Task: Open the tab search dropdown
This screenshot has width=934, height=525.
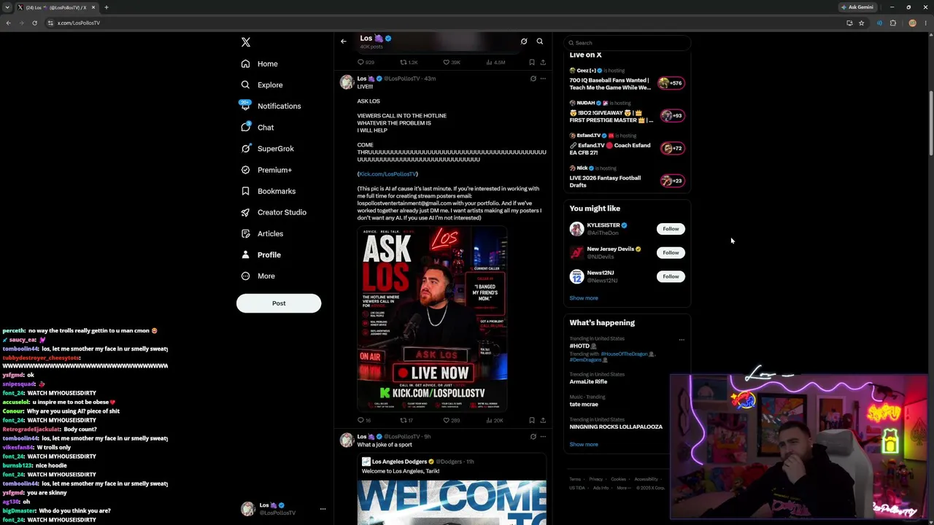Action: [x=7, y=7]
